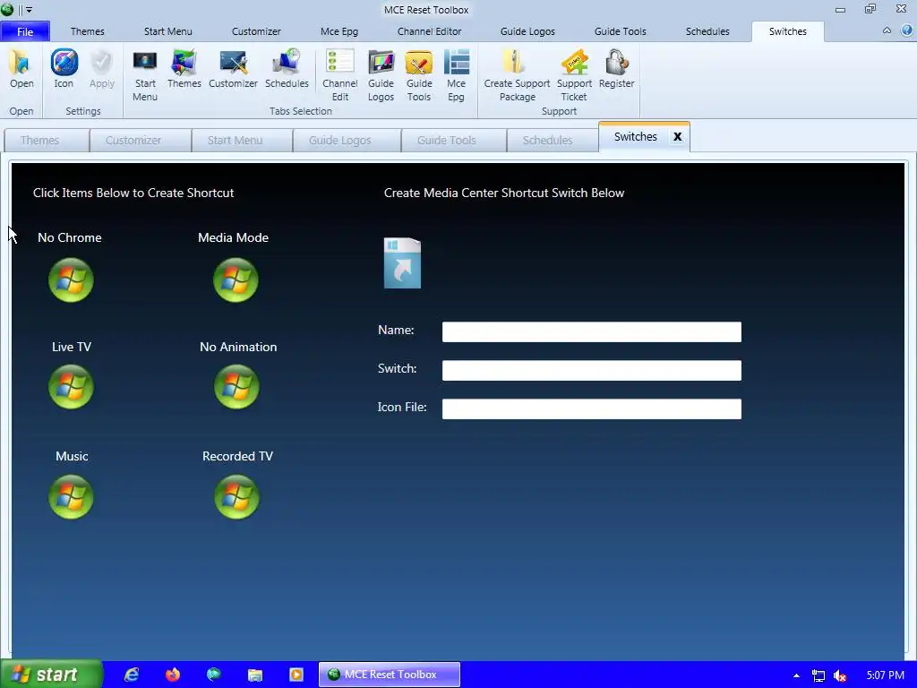Click Create Support Package icon

point(517,62)
